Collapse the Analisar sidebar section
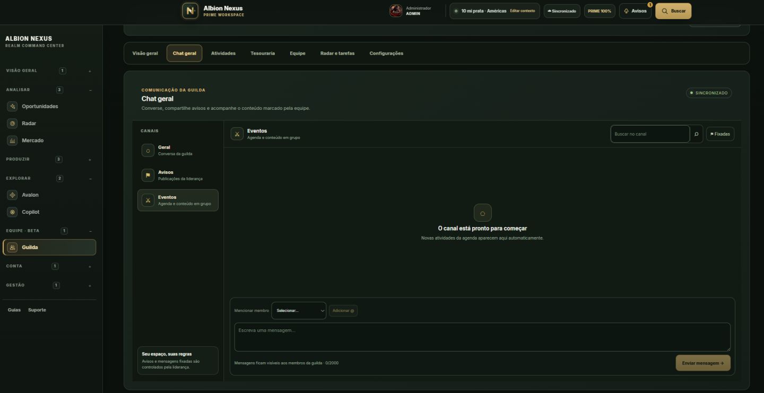Image resolution: width=764 pixels, height=393 pixels. pos(90,90)
